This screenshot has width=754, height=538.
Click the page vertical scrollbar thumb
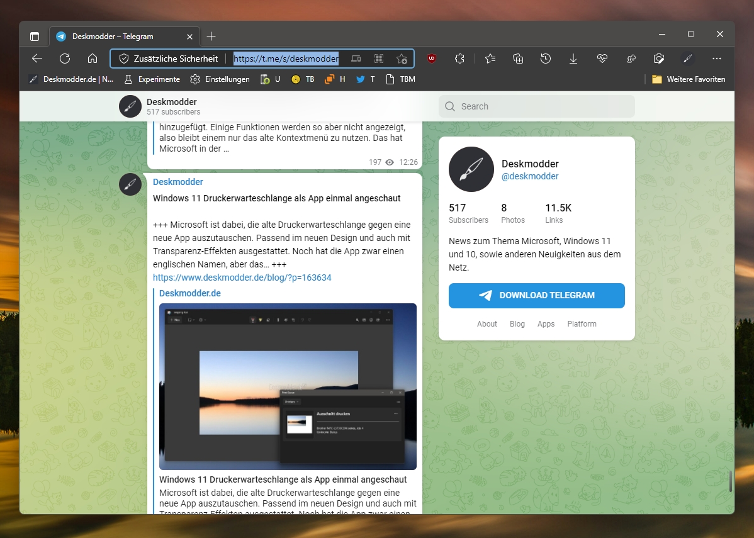coord(730,481)
